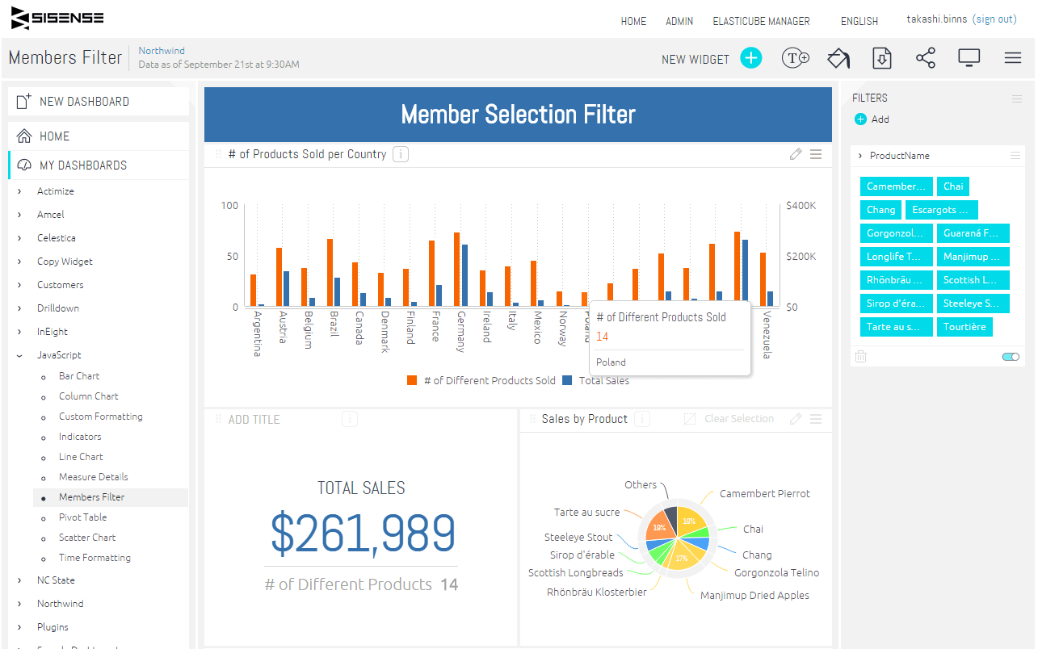Open the Scatter Chart dashboard
Image resolution: width=1038 pixels, height=649 pixels.
tap(87, 538)
